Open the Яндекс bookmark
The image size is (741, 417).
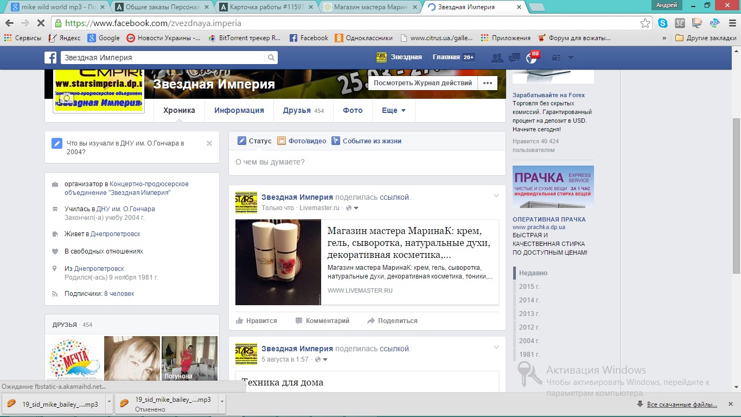(x=65, y=38)
